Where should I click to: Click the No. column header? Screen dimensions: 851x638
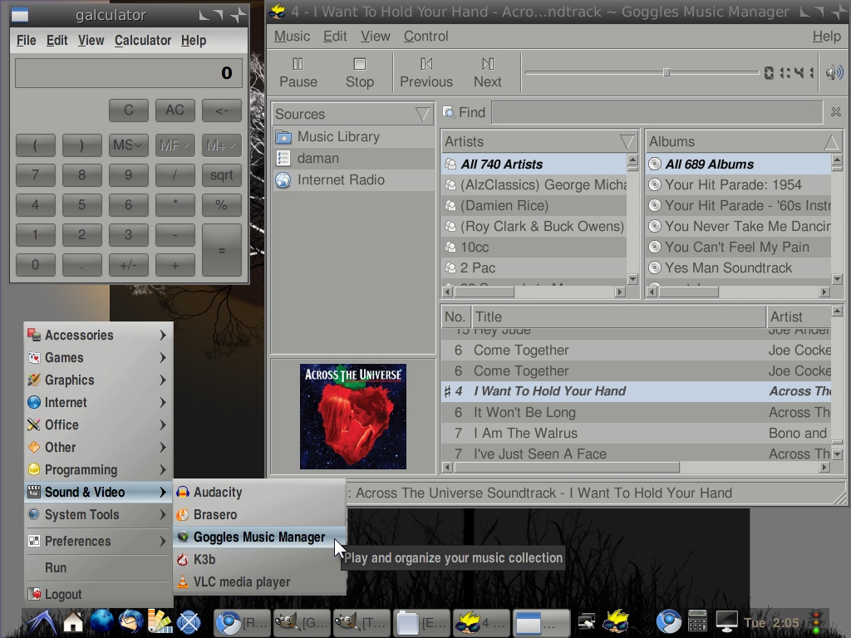455,317
